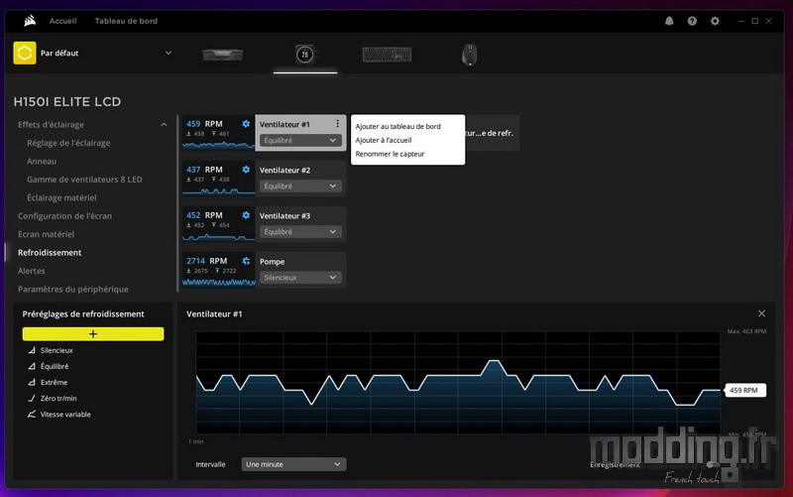The image size is (793, 497).
Task: Select the H150i cooler device thumbnail
Action: pyautogui.click(x=305, y=55)
